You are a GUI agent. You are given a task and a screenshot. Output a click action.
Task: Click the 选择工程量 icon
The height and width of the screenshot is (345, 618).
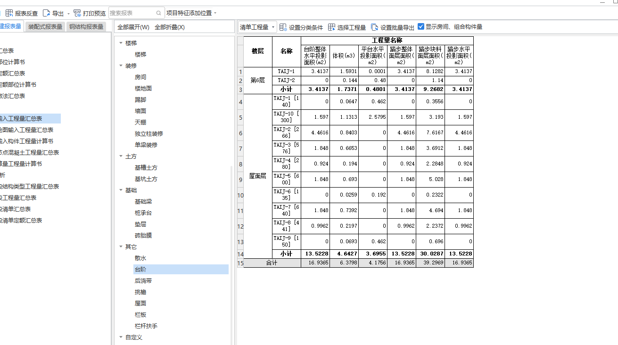pyautogui.click(x=332, y=27)
